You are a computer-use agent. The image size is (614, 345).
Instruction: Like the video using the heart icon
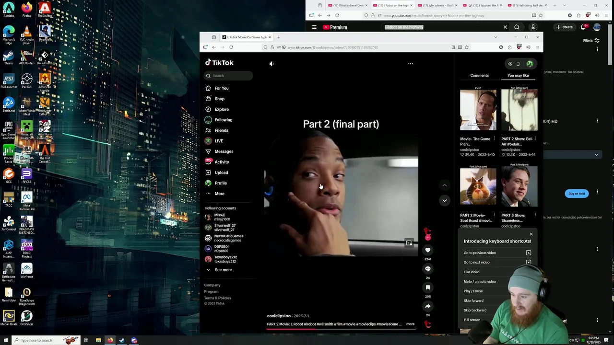(428, 250)
